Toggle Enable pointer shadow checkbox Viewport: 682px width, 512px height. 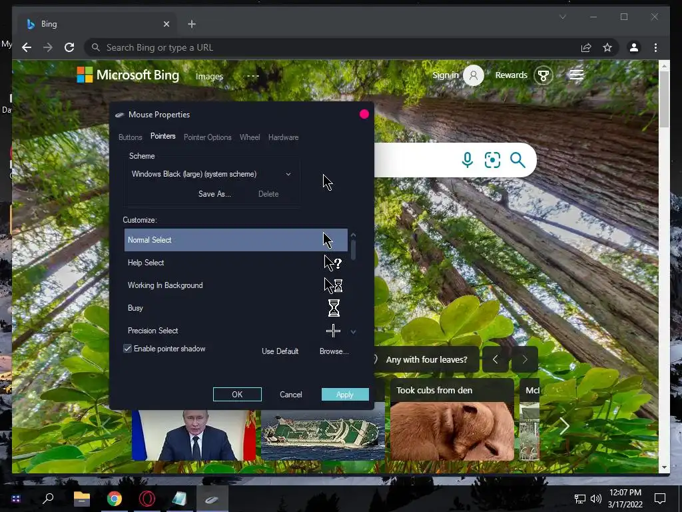tap(127, 348)
